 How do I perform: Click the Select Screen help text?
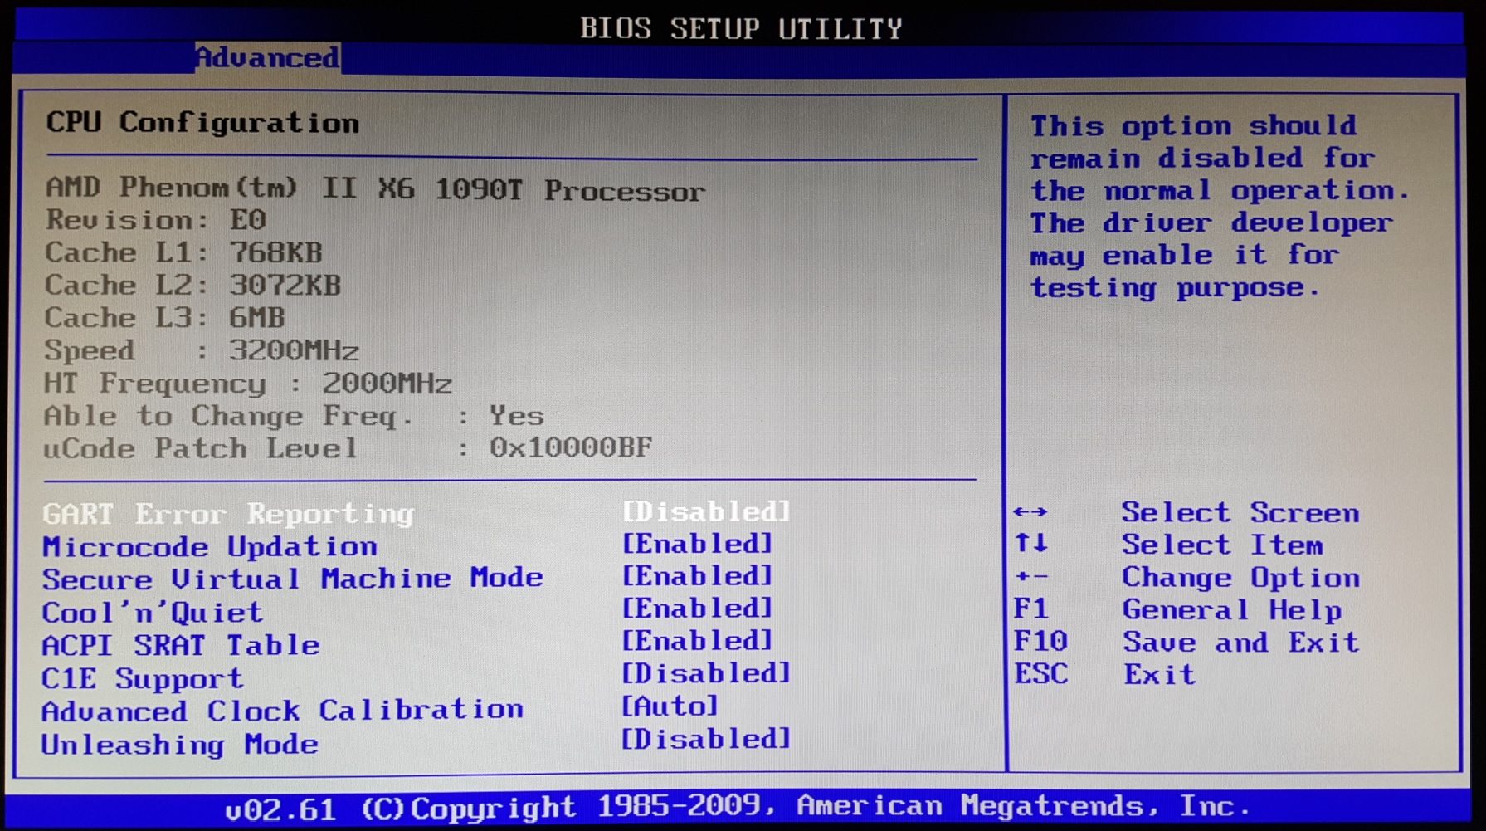click(x=1240, y=512)
